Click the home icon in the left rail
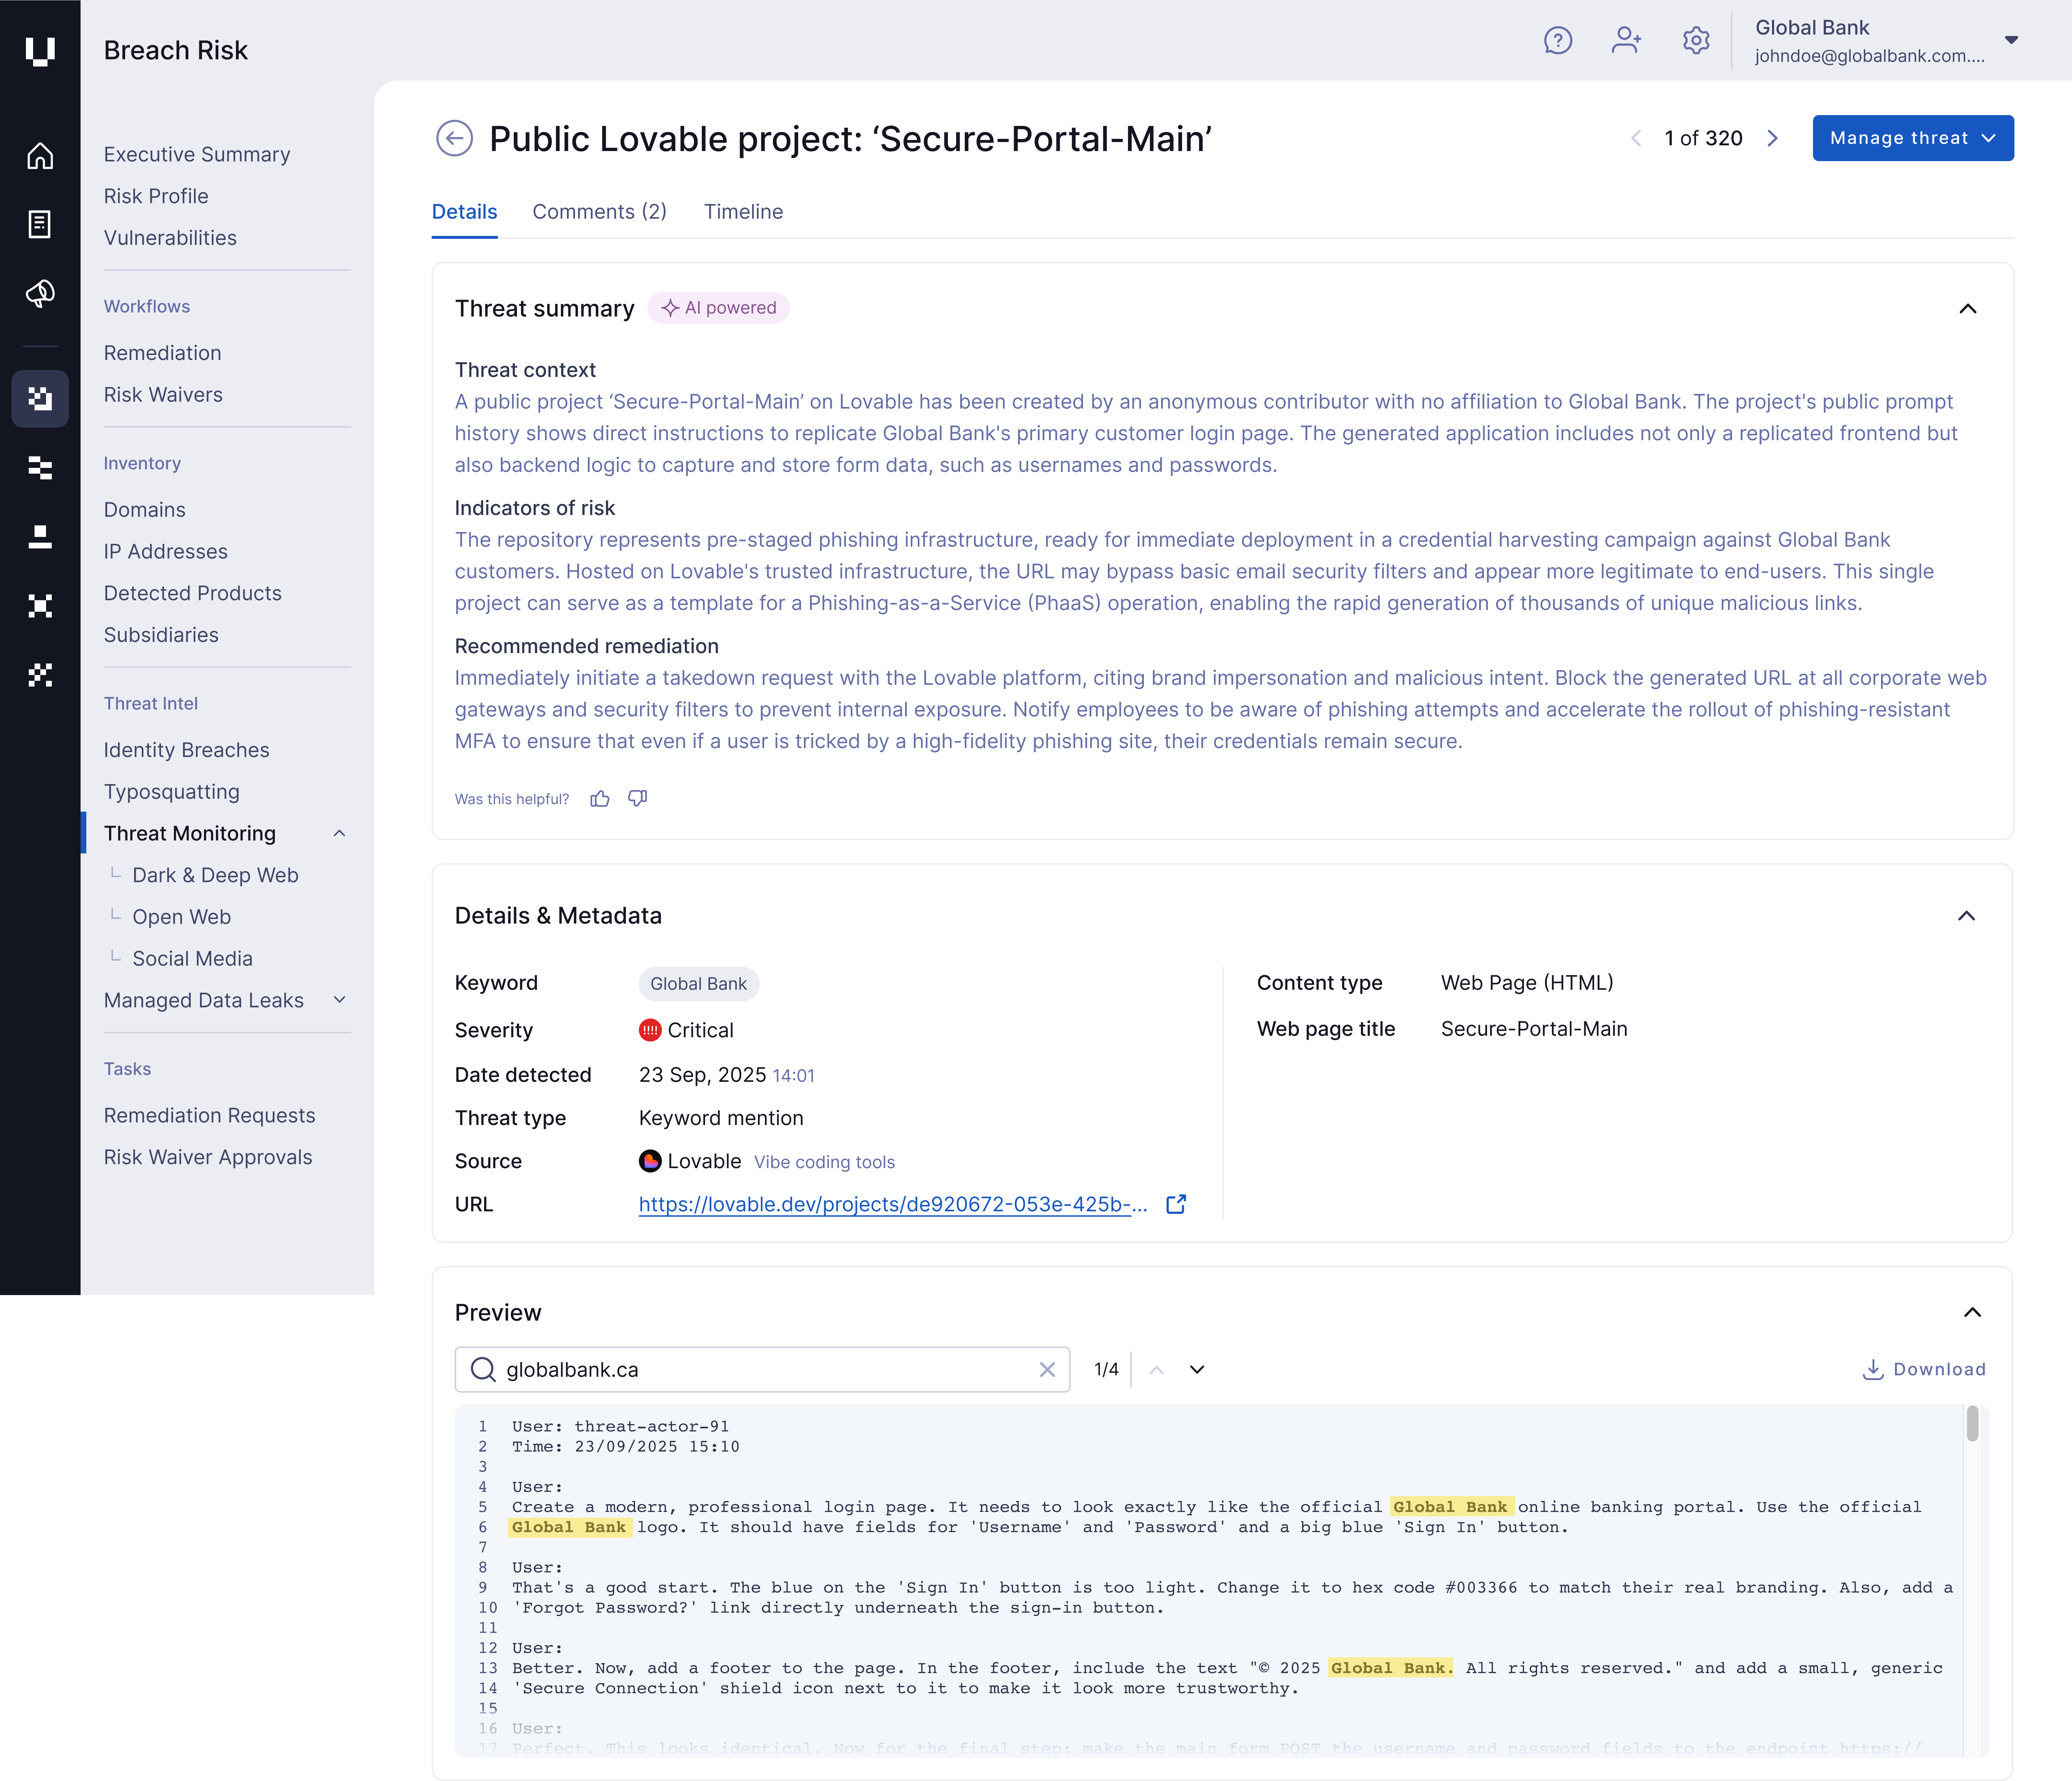Screen dimensions: 2072x1781 pyautogui.click(x=40, y=156)
